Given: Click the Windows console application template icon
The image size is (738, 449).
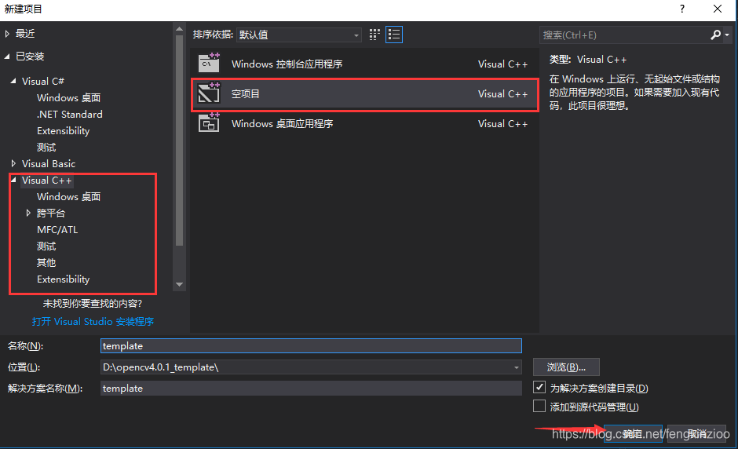Looking at the screenshot, I should click(x=209, y=64).
